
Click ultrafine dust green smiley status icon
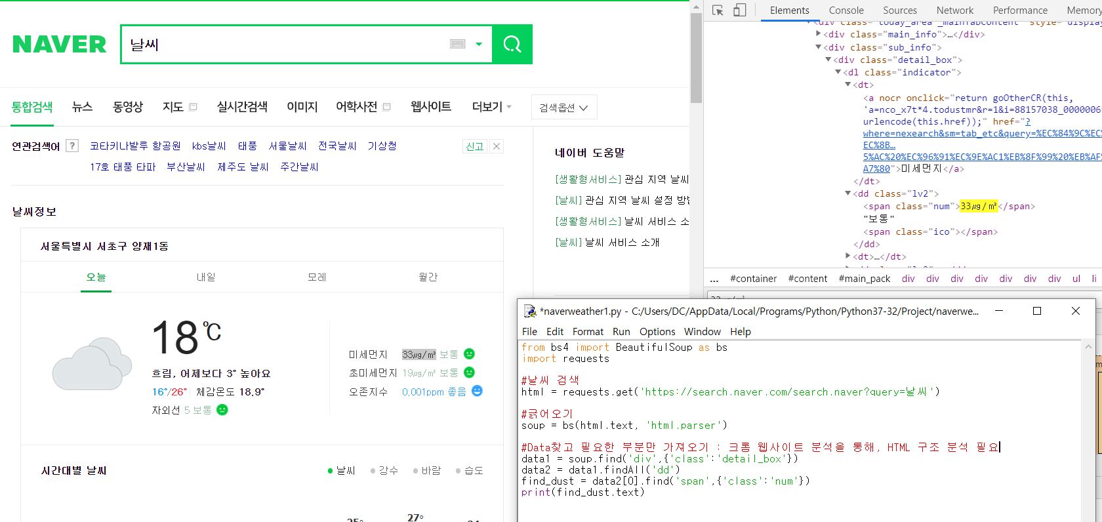coord(469,372)
